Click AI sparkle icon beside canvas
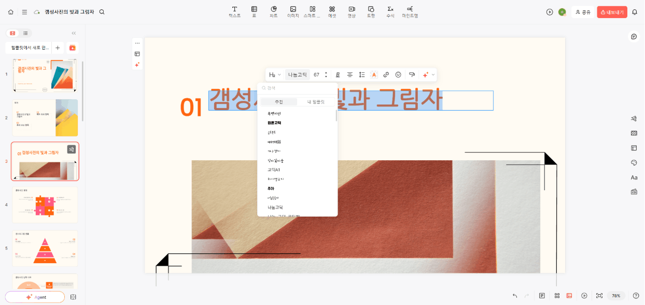Viewport: 645px width, 305px height. (137, 65)
